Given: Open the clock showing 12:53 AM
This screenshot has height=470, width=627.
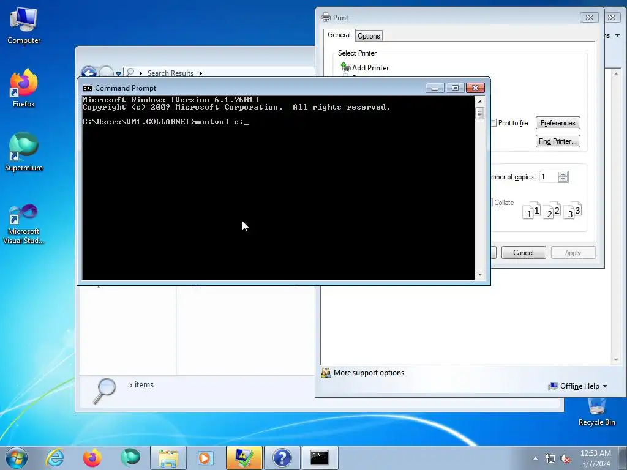Looking at the screenshot, I should (x=595, y=458).
